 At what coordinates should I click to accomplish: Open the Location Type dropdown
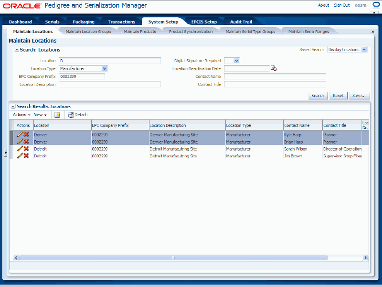point(104,68)
